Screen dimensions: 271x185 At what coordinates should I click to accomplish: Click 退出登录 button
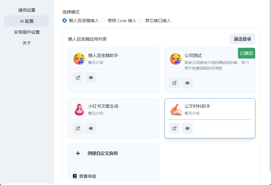[242, 39]
